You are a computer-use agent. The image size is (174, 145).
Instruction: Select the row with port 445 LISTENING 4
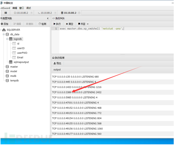(x=112, y=82)
